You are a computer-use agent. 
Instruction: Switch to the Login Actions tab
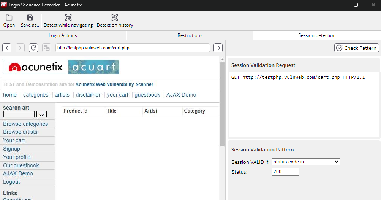point(63,35)
